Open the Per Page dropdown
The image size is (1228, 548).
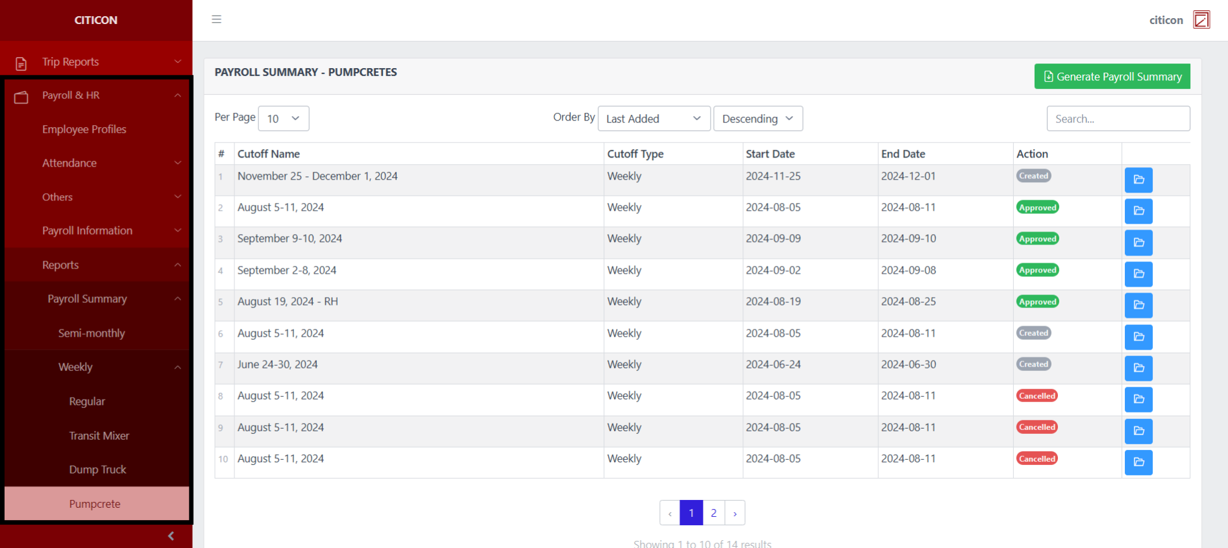pyautogui.click(x=283, y=119)
